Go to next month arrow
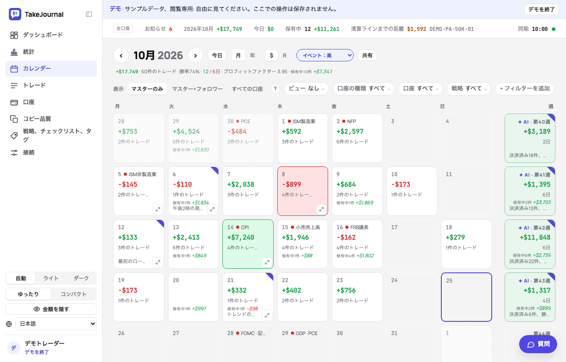This screenshot has width=566, height=362. pos(195,55)
